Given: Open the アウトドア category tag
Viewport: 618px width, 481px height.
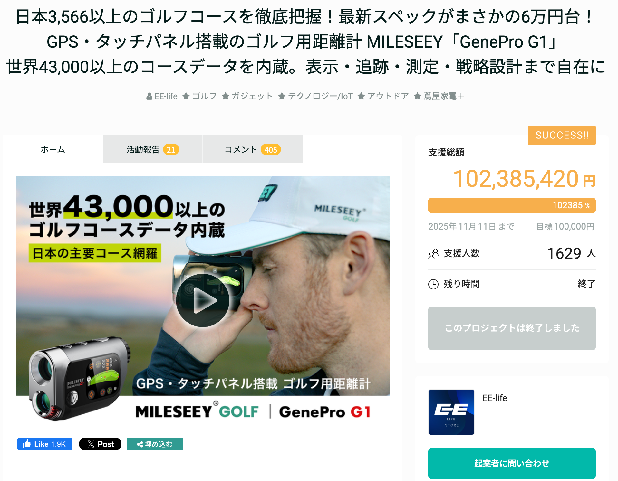Looking at the screenshot, I should [x=383, y=96].
